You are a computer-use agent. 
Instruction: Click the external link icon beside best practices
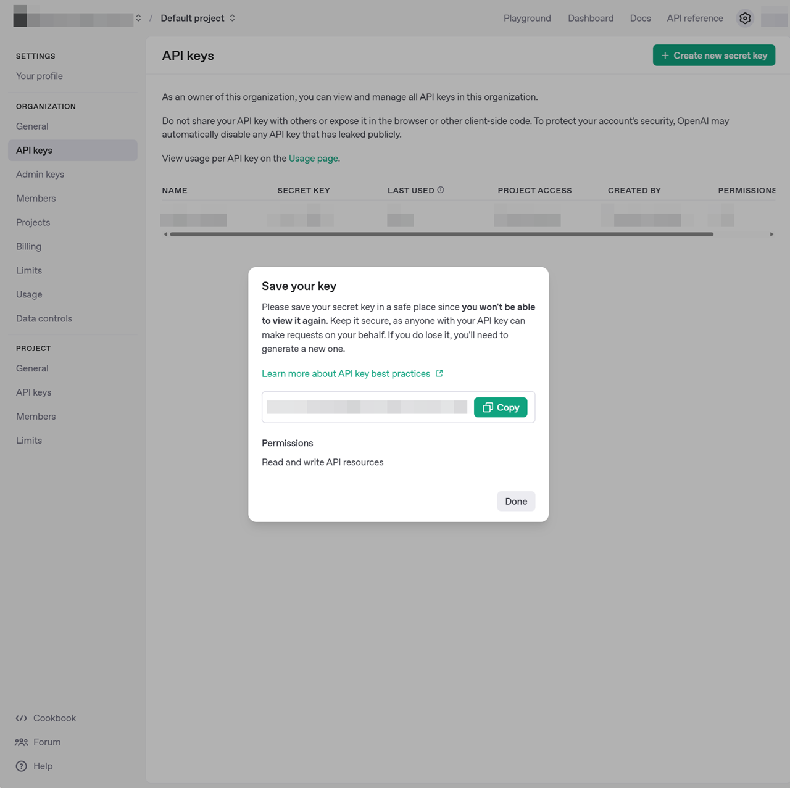click(439, 373)
